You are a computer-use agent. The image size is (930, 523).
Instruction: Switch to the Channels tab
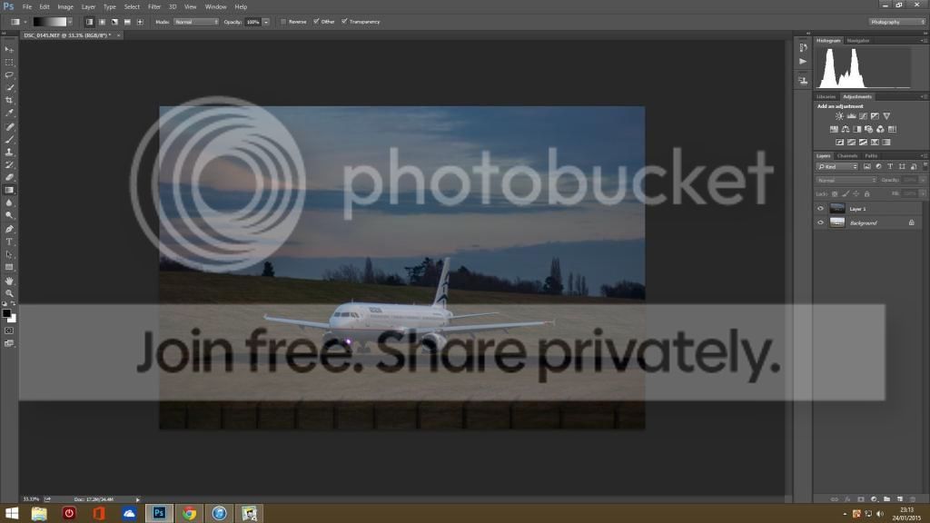point(846,155)
